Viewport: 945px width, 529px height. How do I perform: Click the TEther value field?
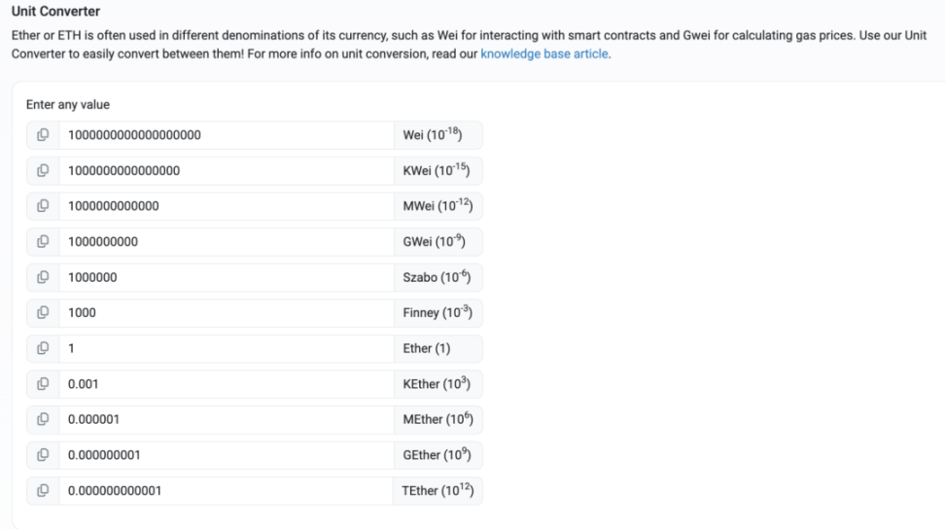[x=226, y=490]
